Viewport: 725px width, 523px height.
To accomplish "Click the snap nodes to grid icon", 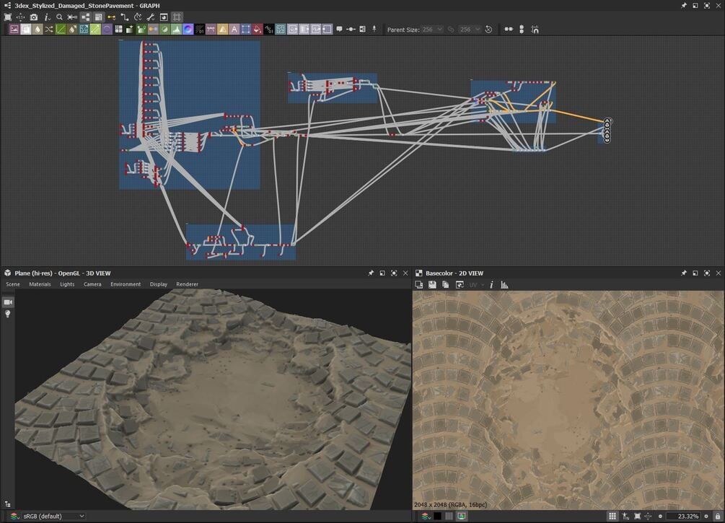I will (x=535, y=29).
